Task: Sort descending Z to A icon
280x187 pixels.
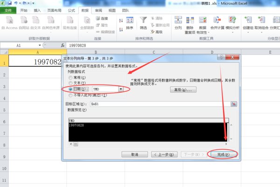Action: pos(121,29)
